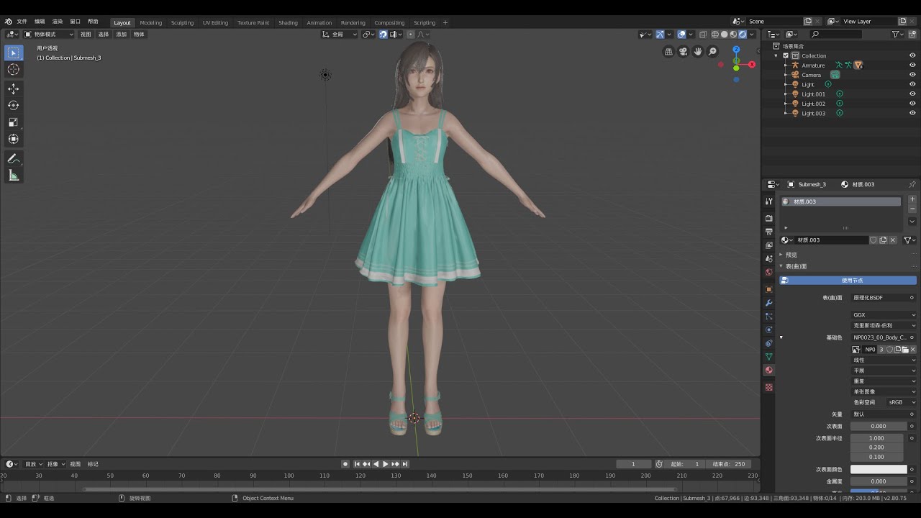The height and width of the screenshot is (518, 921).
Task: Open the Material properties tab
Action: click(769, 370)
